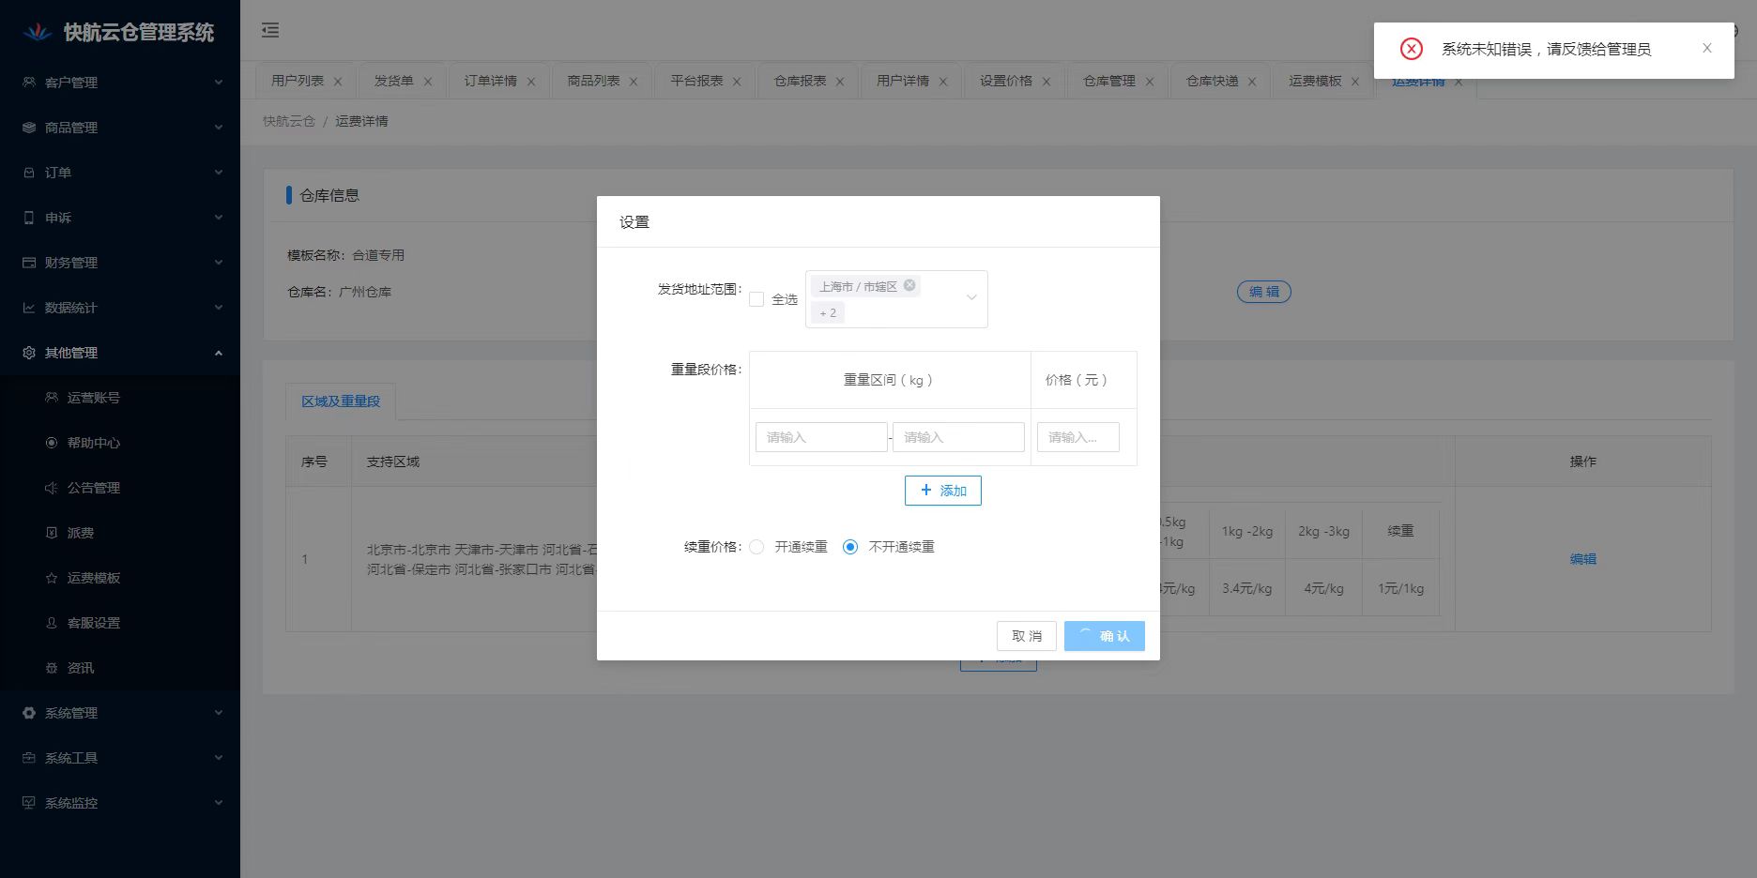Click the 数据统计 chart icon

click(x=29, y=308)
